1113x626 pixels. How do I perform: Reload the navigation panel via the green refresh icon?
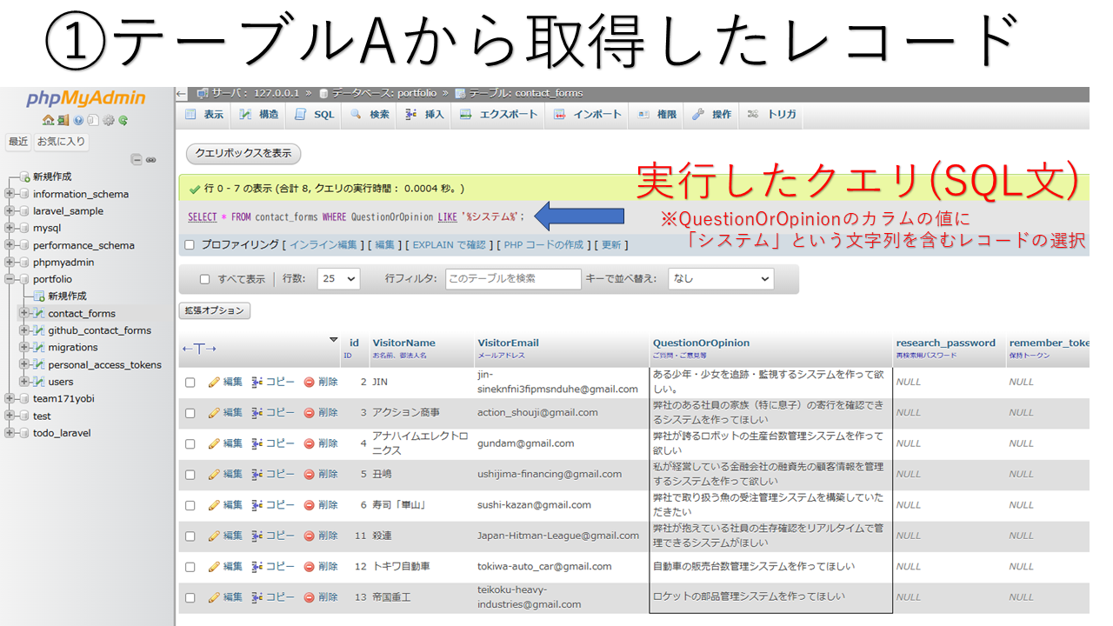[123, 120]
